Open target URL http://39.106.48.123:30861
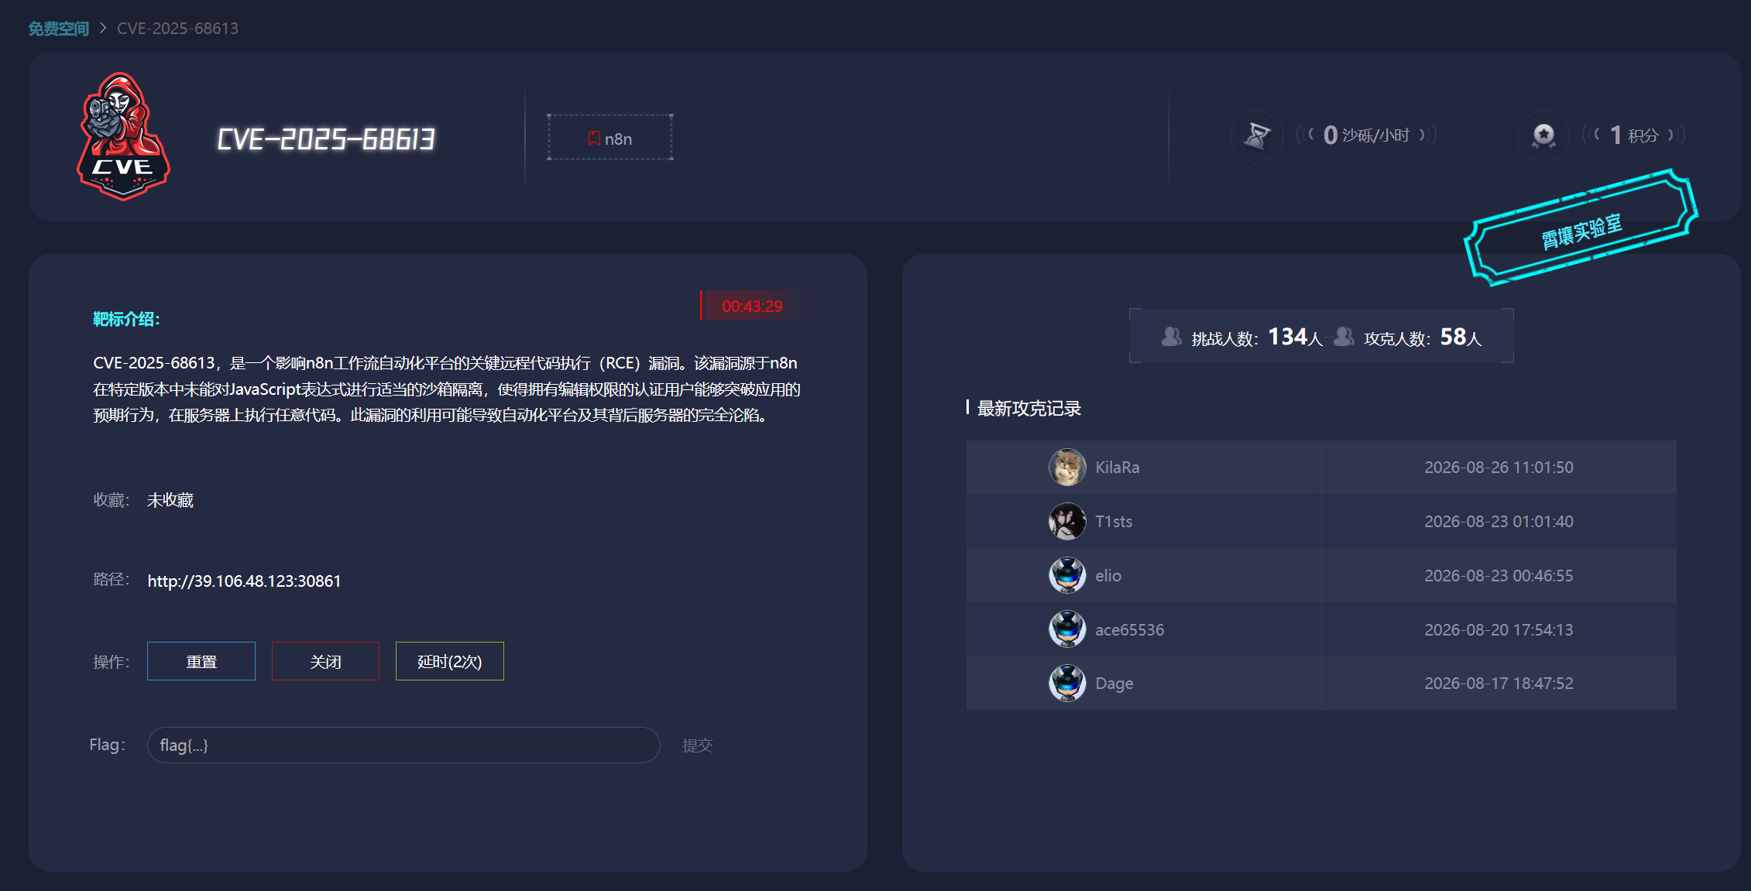The width and height of the screenshot is (1751, 891). tap(245, 581)
